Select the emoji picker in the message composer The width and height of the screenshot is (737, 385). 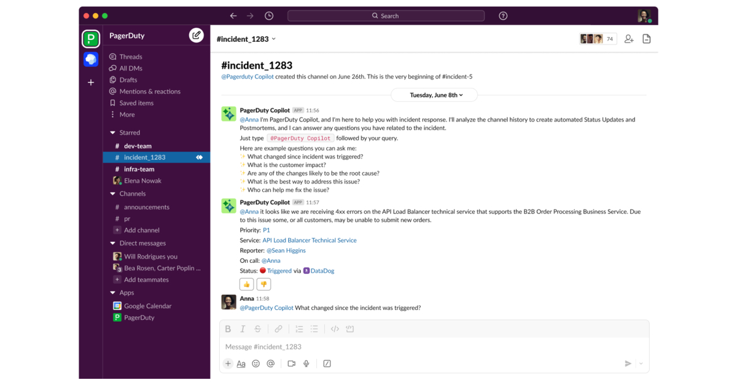tap(255, 364)
